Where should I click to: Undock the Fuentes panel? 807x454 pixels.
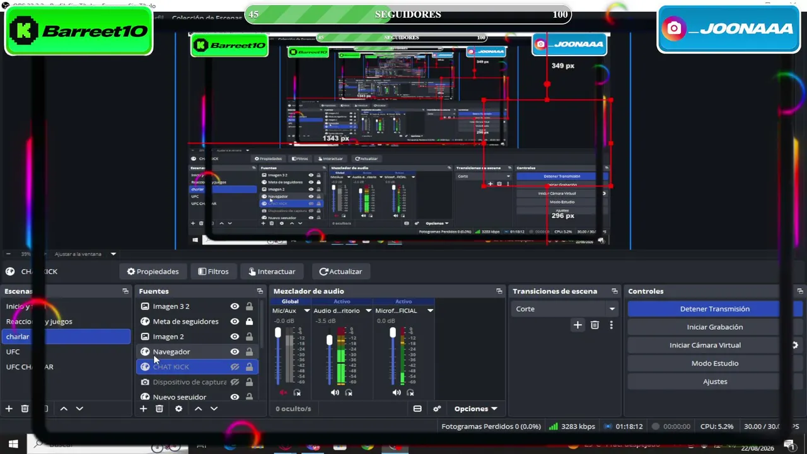[x=260, y=291]
